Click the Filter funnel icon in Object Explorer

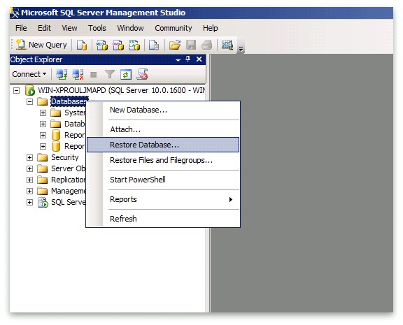click(x=110, y=75)
